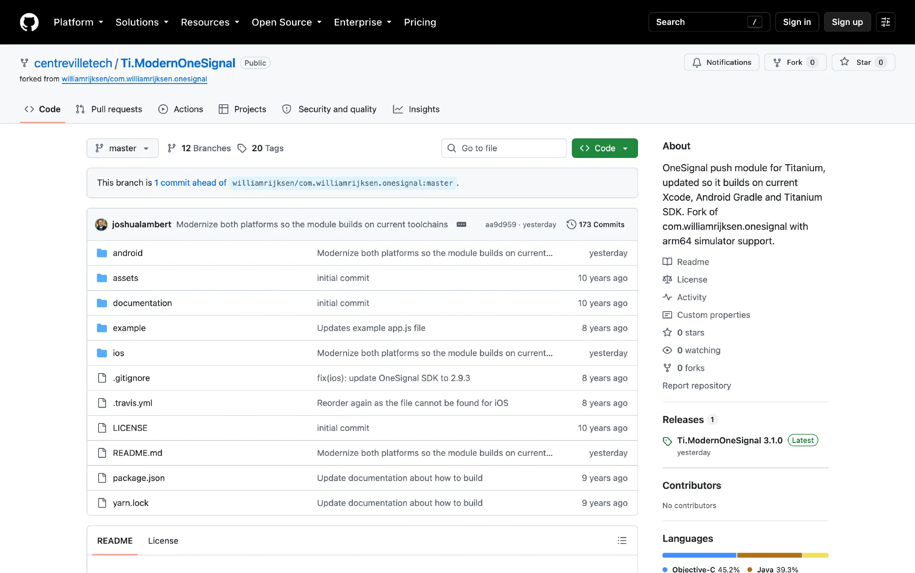Click the star icon beside 0 stars

(x=667, y=332)
